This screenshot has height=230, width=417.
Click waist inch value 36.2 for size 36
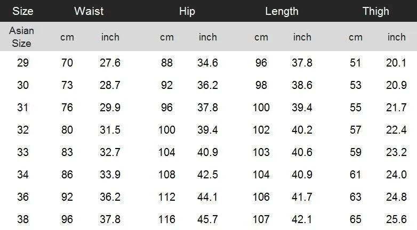pyautogui.click(x=110, y=197)
